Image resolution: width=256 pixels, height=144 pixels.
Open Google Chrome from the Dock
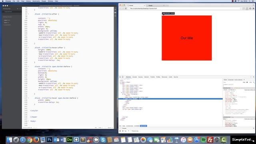click(29, 140)
